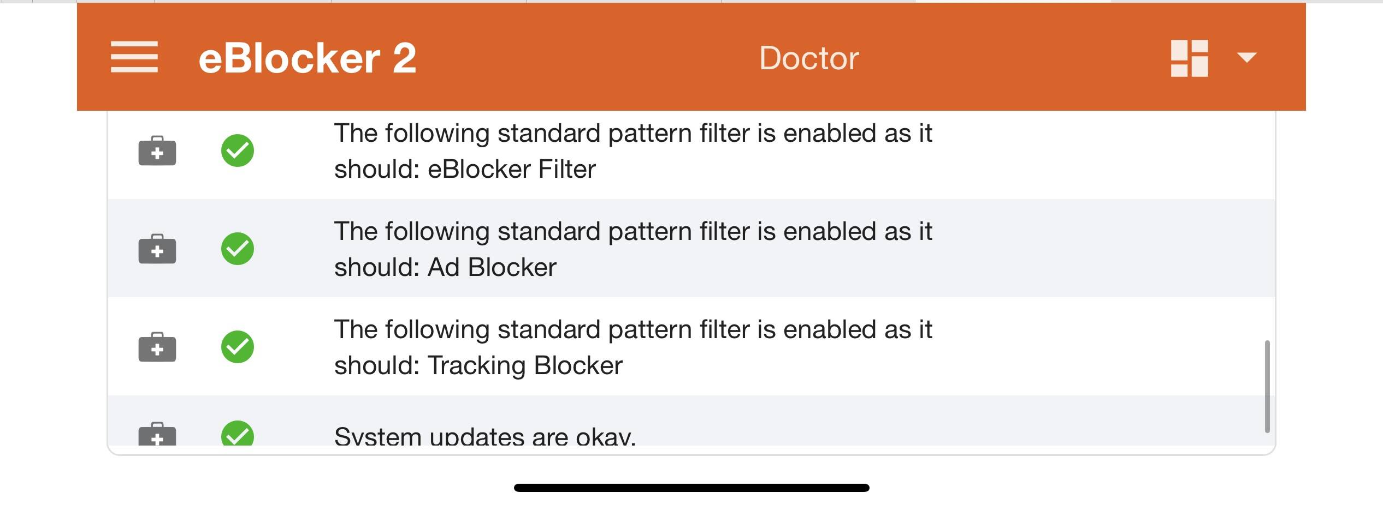1383x505 pixels.
Task: Select the Tracking Blocker diagnostic message
Action: point(633,347)
